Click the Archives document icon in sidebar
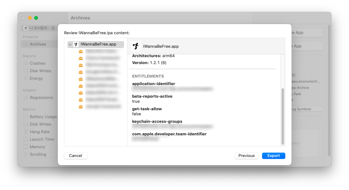 click(x=26, y=44)
